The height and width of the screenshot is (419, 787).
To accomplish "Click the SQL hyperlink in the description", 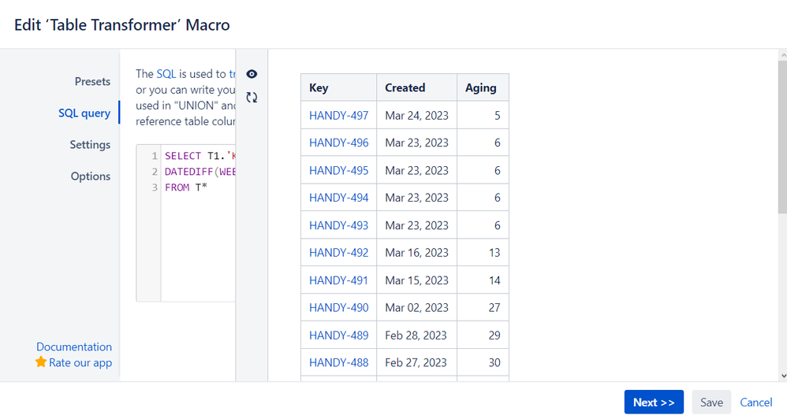I will (x=166, y=73).
